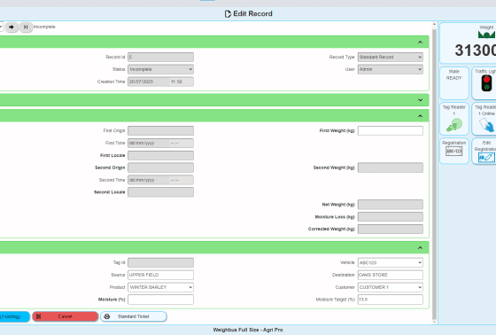Open the Status dropdown
The width and height of the screenshot is (496, 335).
click(160, 69)
